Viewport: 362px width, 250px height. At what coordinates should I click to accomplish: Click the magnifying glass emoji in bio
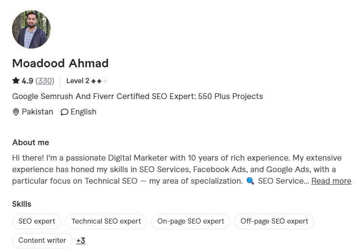[250, 181]
